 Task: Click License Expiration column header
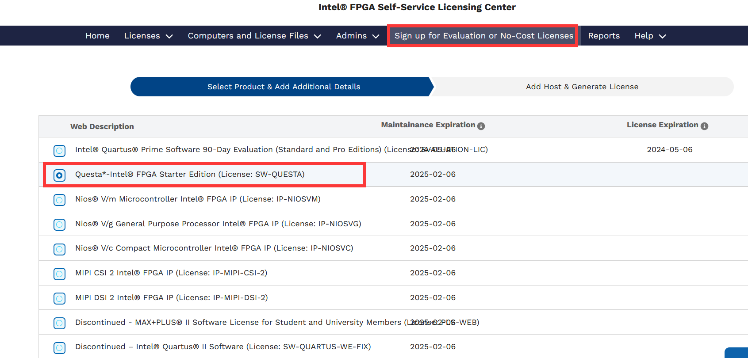coord(662,125)
